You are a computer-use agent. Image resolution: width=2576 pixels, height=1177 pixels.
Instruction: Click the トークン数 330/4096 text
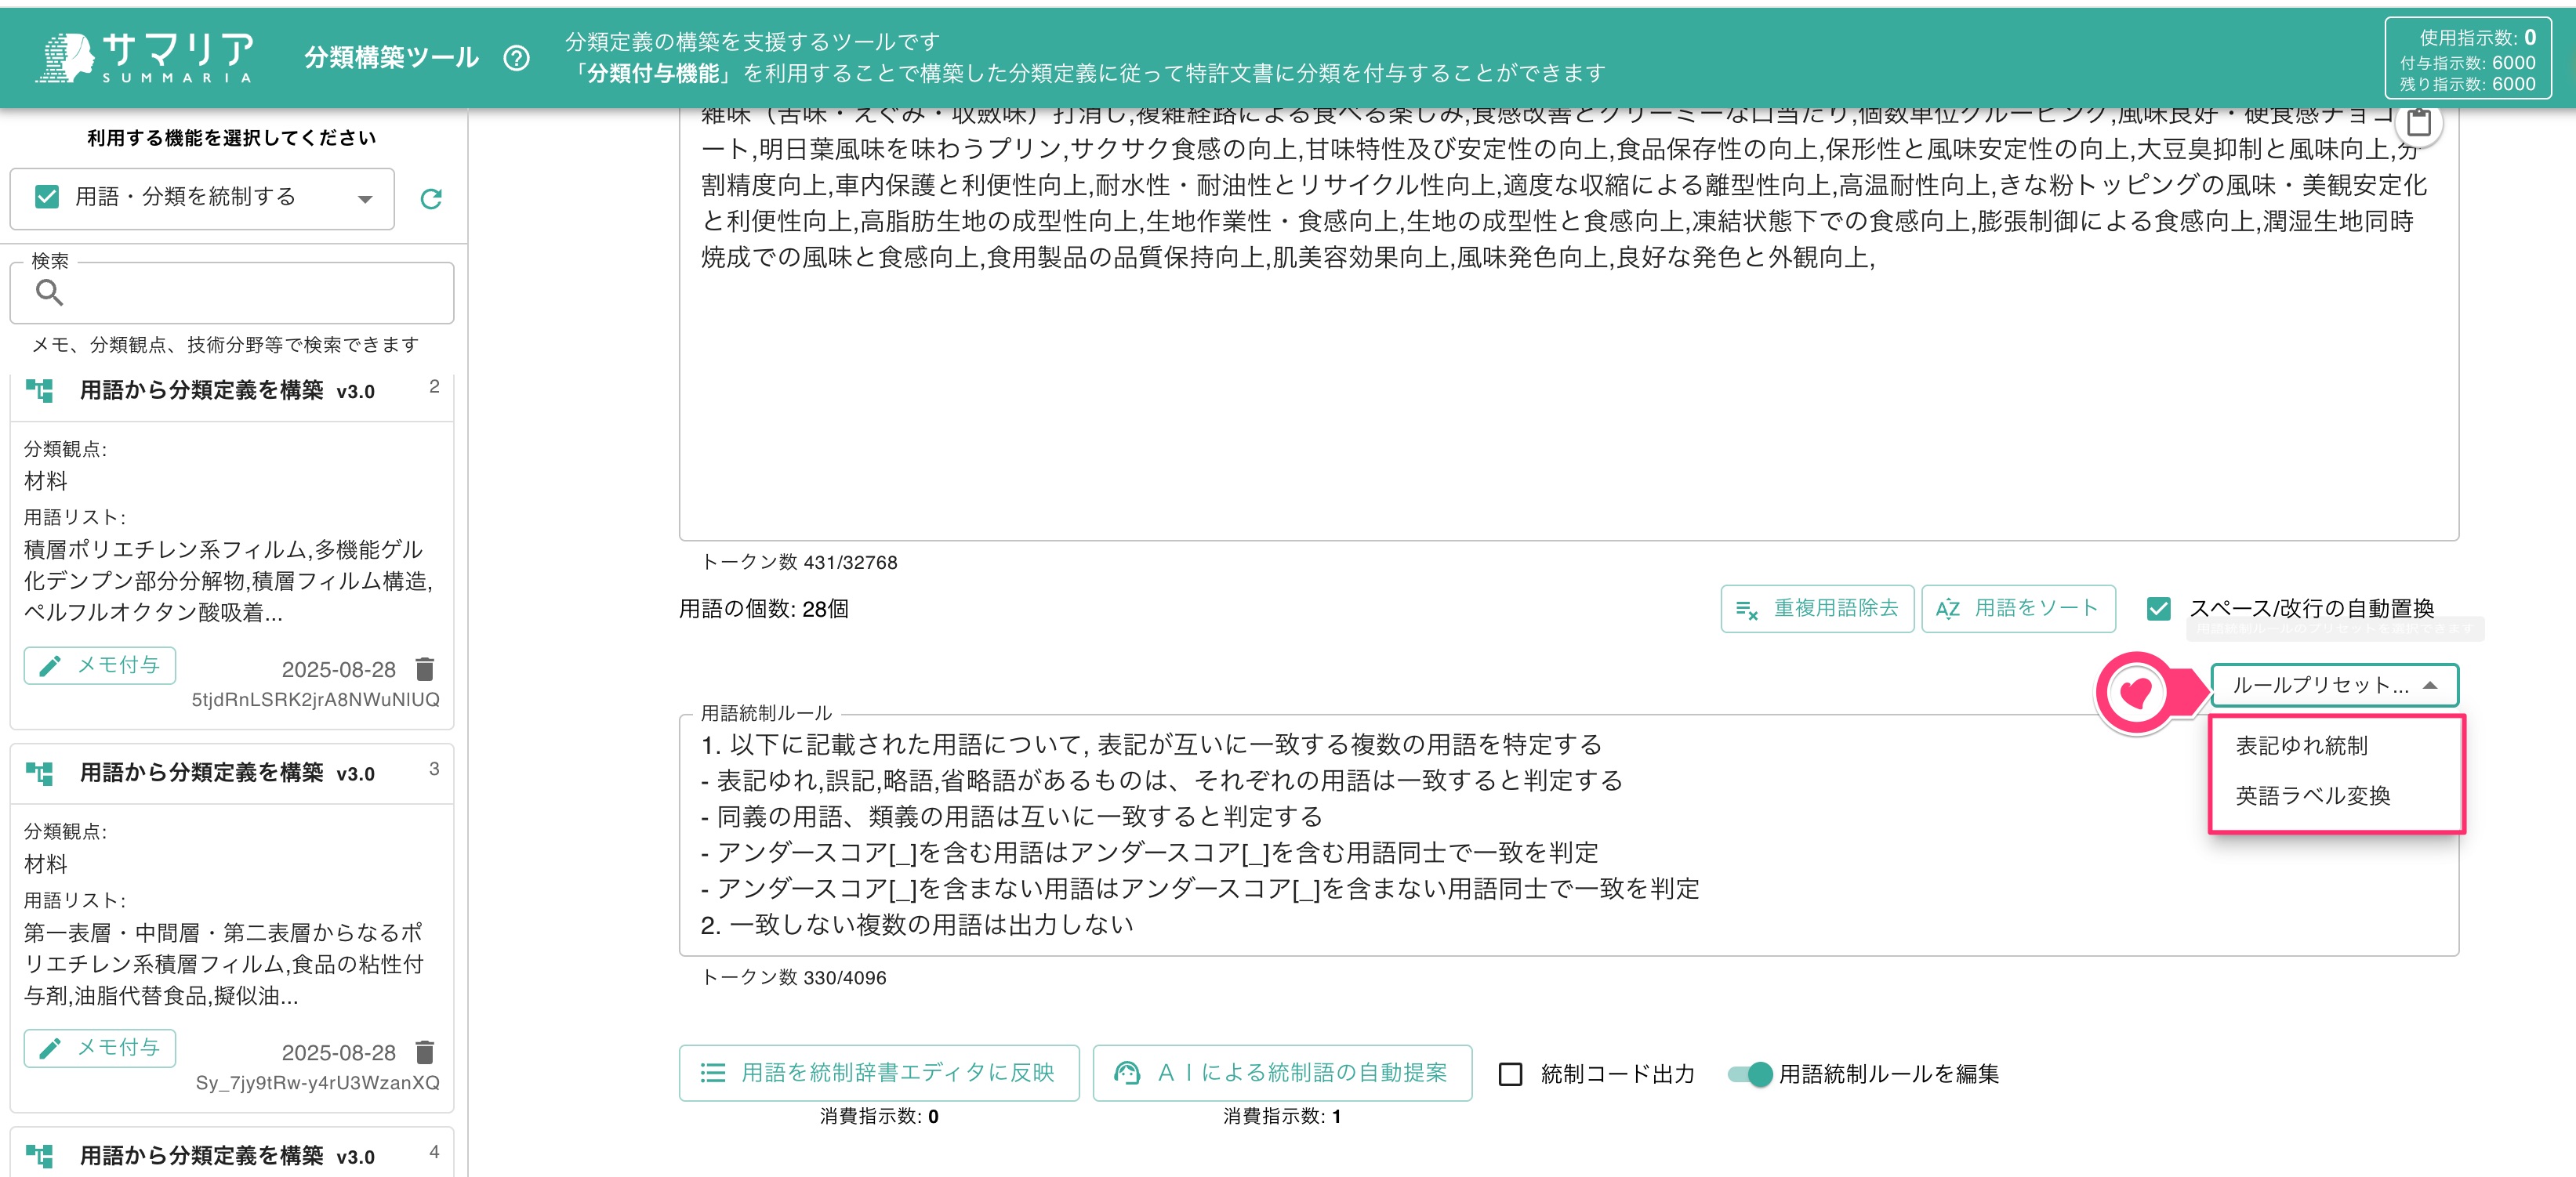coord(794,977)
